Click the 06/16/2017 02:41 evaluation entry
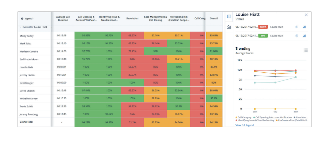 (x=272, y=36)
